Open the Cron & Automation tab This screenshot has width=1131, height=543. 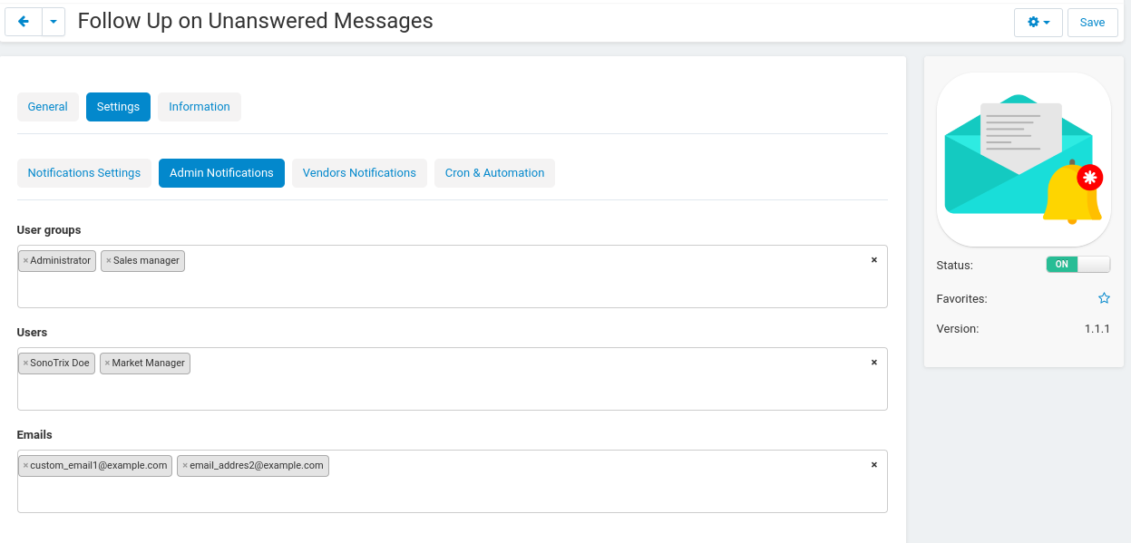tap(494, 173)
